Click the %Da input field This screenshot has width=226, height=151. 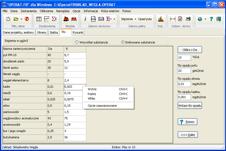pyautogui.click(x=184, y=57)
